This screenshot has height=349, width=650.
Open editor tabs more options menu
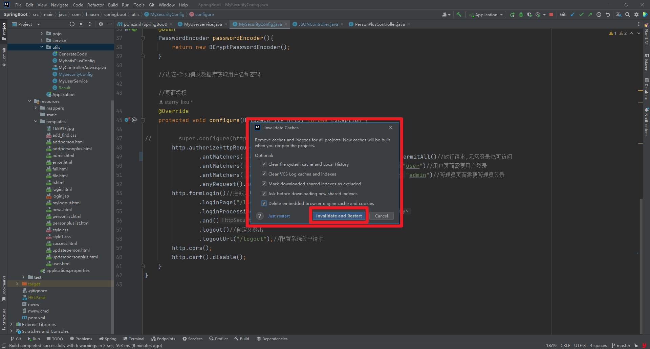tap(639, 24)
